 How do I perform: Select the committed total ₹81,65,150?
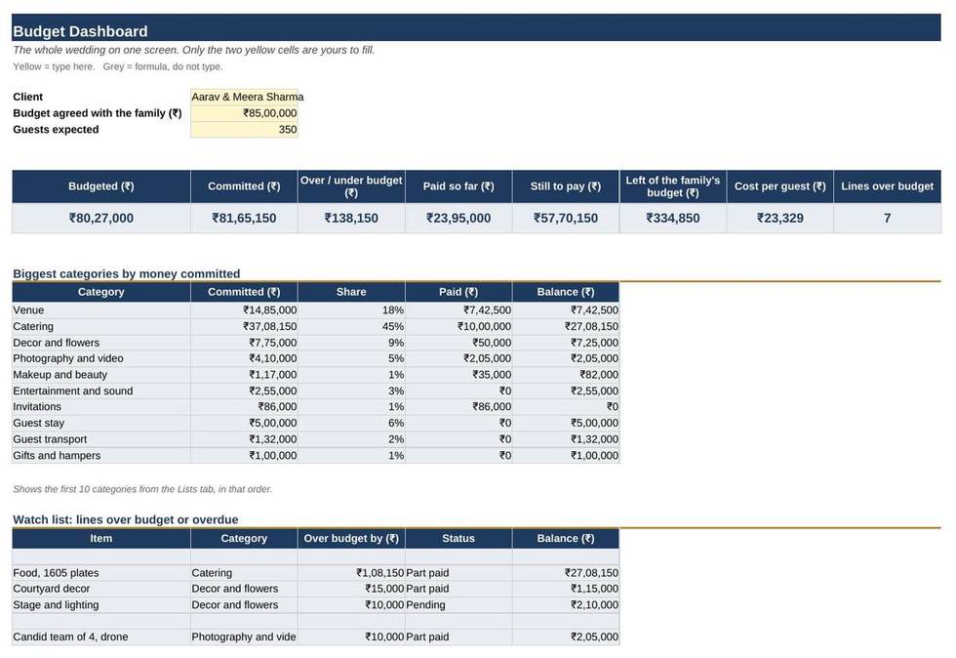pos(244,218)
